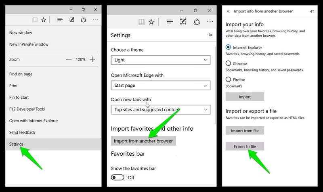Image resolution: width=323 pixels, height=192 pixels.
Task: Go back from Import info pane
Action: 228,11
